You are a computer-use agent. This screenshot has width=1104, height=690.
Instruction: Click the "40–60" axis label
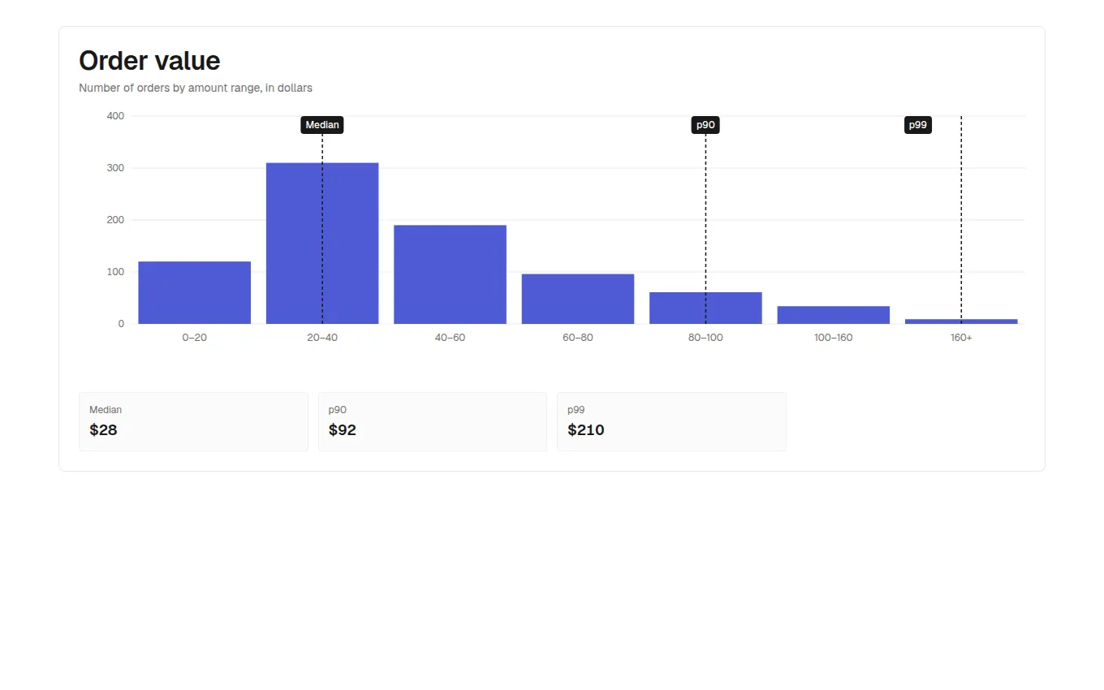[451, 338]
